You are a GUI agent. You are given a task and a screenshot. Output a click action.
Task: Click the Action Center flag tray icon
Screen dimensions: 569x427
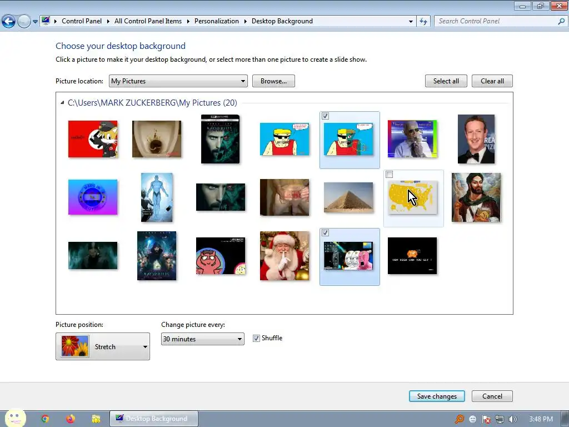coord(486,419)
